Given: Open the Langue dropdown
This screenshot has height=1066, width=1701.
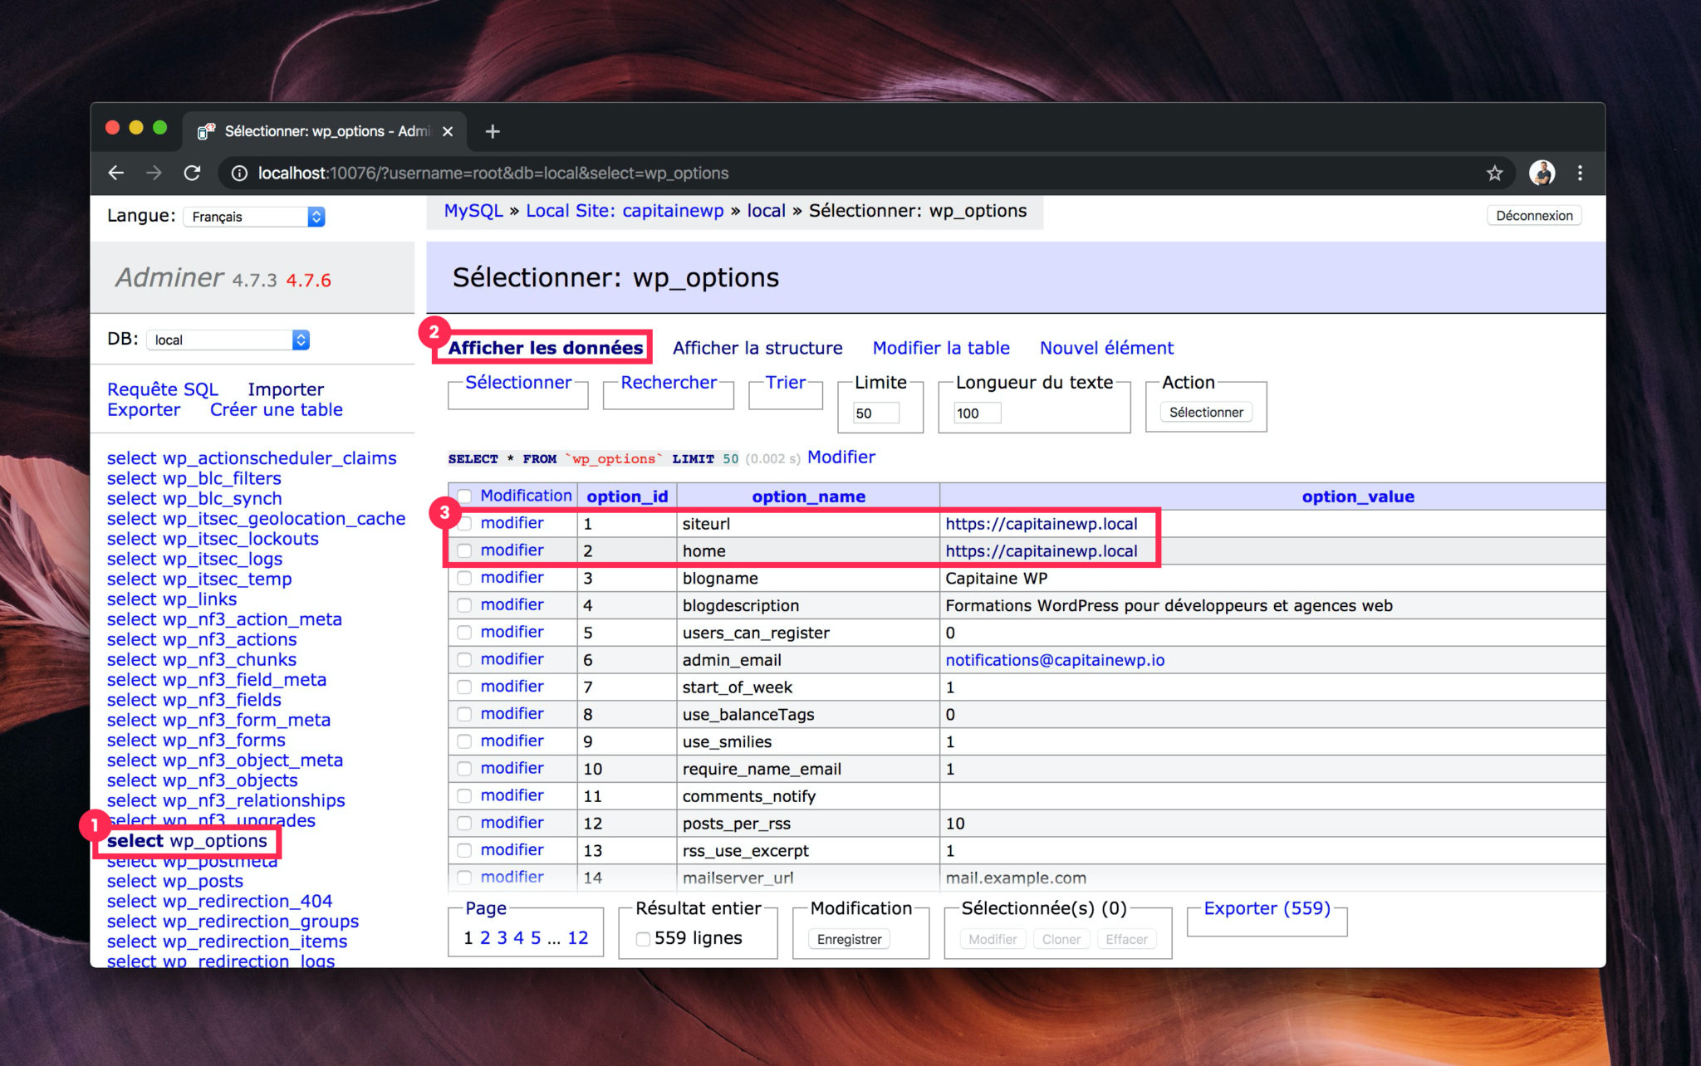Looking at the screenshot, I should 253,216.
